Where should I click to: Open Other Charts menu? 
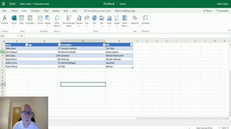[125, 21]
